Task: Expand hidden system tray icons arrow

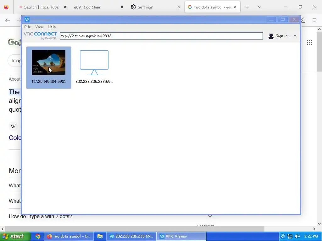Action: pos(283,236)
